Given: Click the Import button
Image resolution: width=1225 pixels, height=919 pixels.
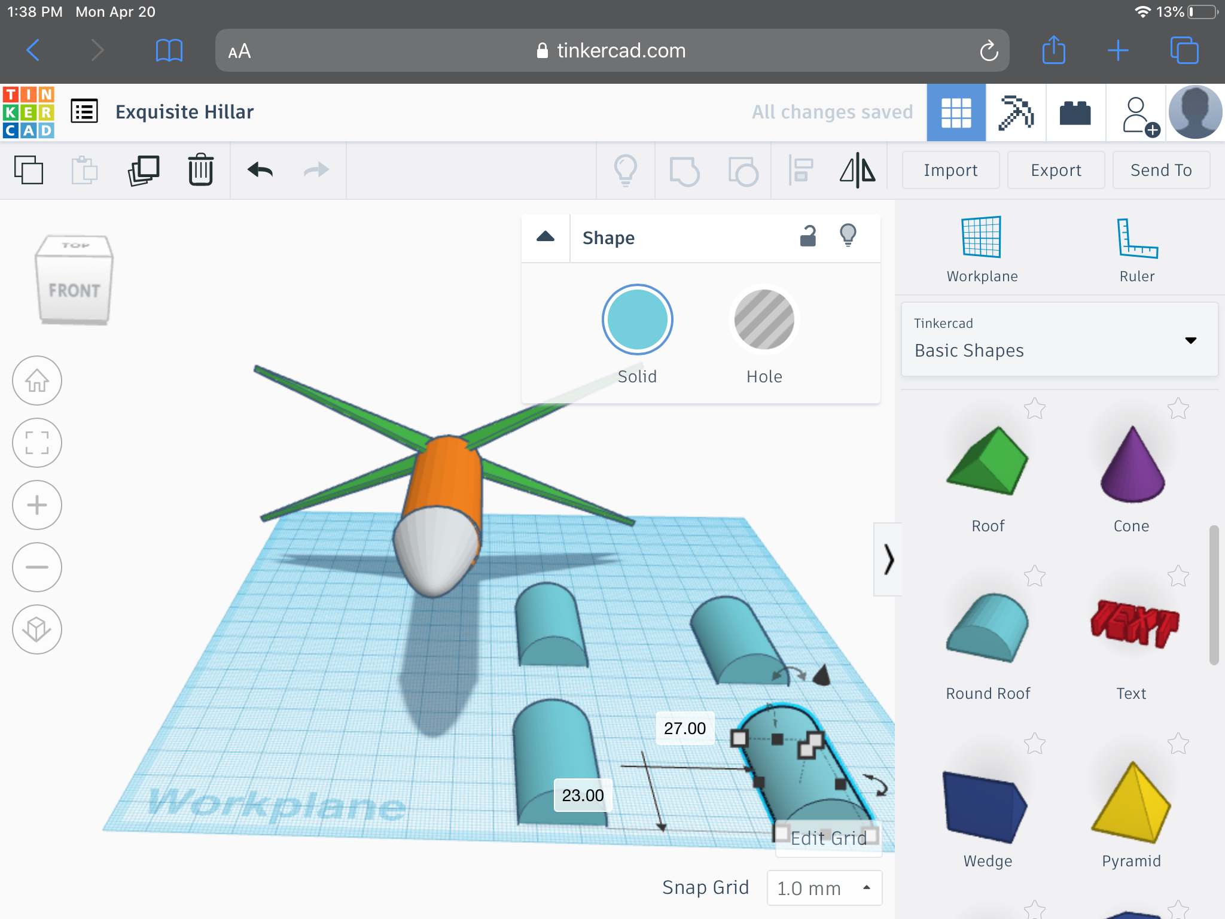Looking at the screenshot, I should click(x=950, y=171).
